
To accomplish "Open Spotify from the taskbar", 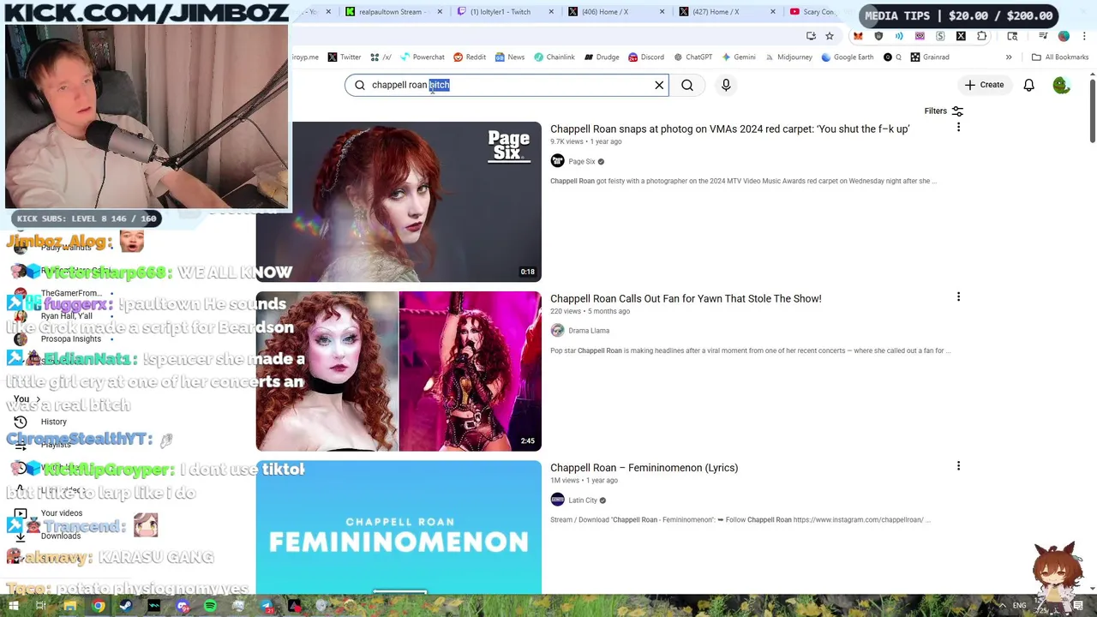I will point(210,607).
